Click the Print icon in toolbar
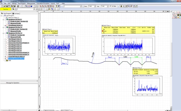Image resolution: width=181 pixels, height=111 pixels. tap(18, 6)
